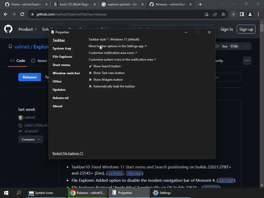
Task: Open commit link 2dc1340
Action: [226, 180]
